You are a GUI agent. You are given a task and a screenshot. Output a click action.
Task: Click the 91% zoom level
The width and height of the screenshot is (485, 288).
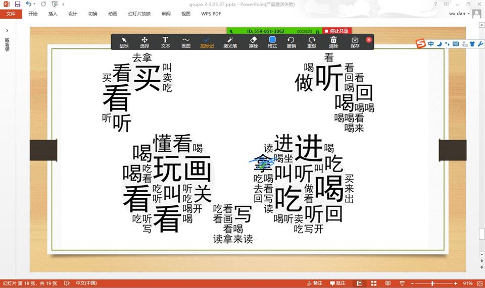[x=467, y=283]
